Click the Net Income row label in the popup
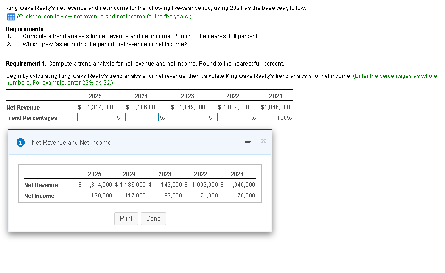 tap(39, 196)
